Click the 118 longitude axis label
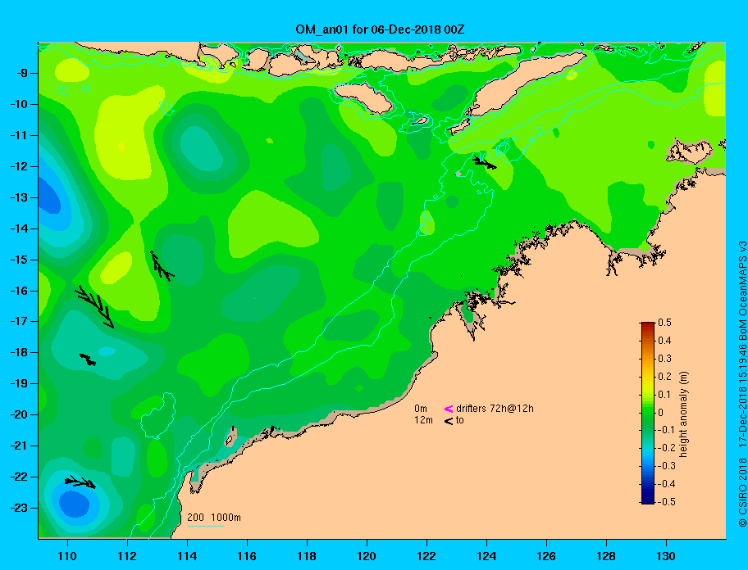 tap(307, 556)
